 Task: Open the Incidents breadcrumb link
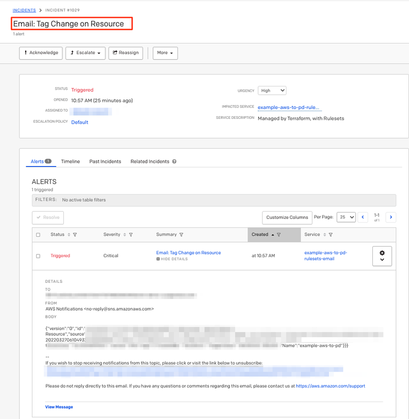pyautogui.click(x=24, y=10)
